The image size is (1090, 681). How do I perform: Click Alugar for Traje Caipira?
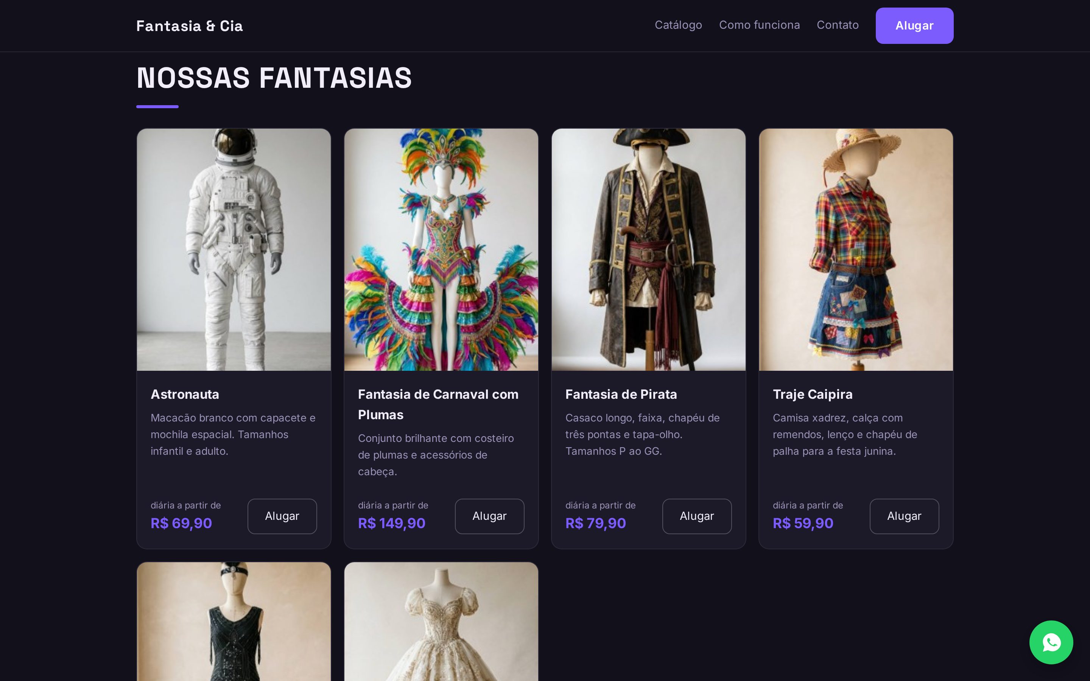tap(904, 516)
